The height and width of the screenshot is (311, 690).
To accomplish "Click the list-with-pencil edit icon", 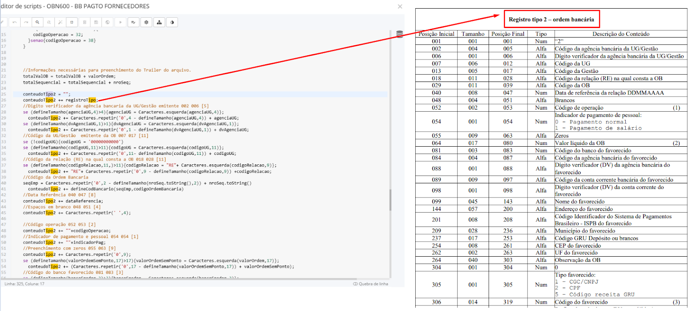I will (x=134, y=22).
